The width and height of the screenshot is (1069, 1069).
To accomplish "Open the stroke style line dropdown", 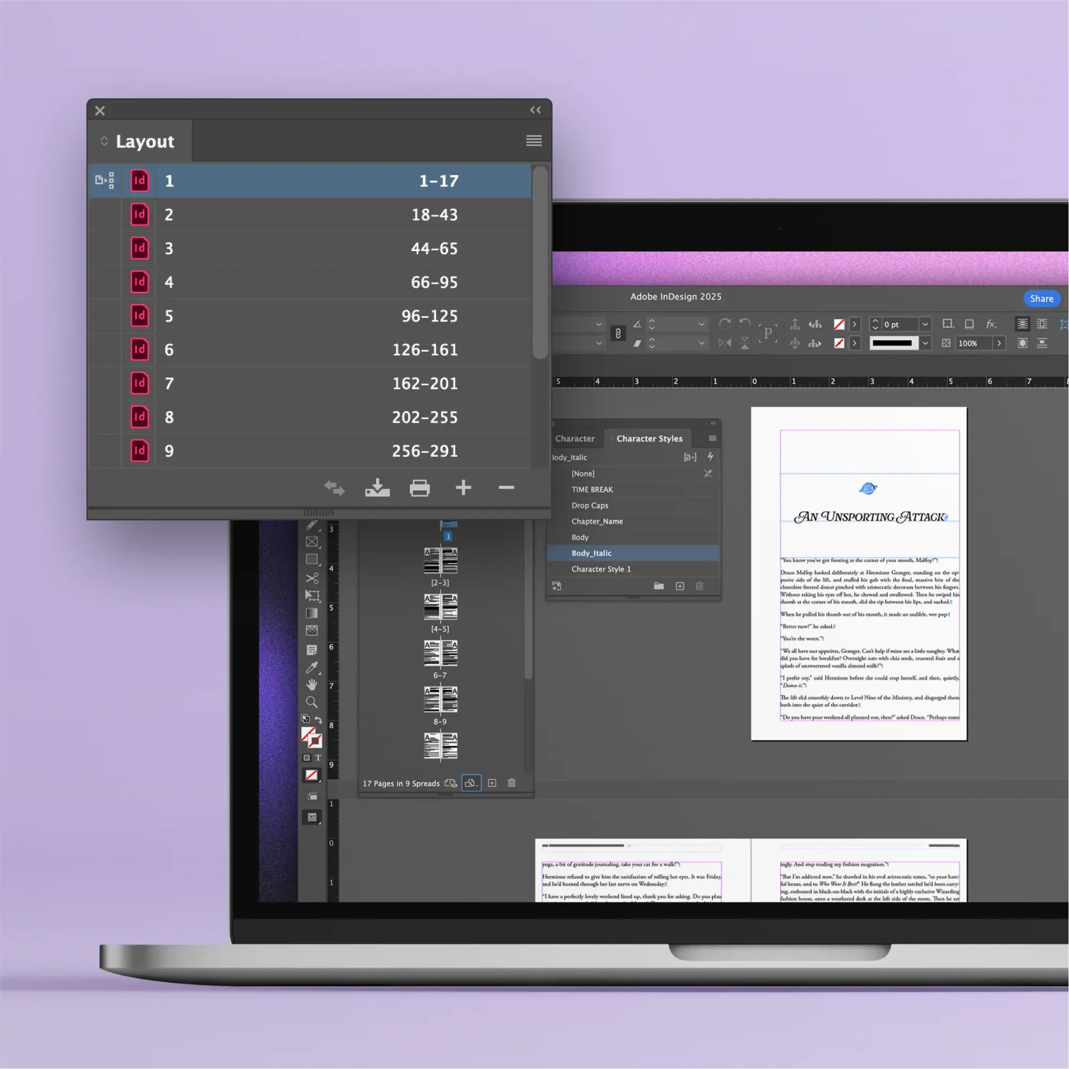I will [925, 343].
